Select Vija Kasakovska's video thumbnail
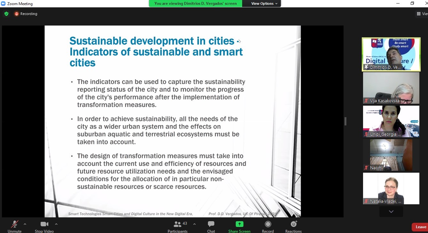428x233 pixels. [391, 88]
